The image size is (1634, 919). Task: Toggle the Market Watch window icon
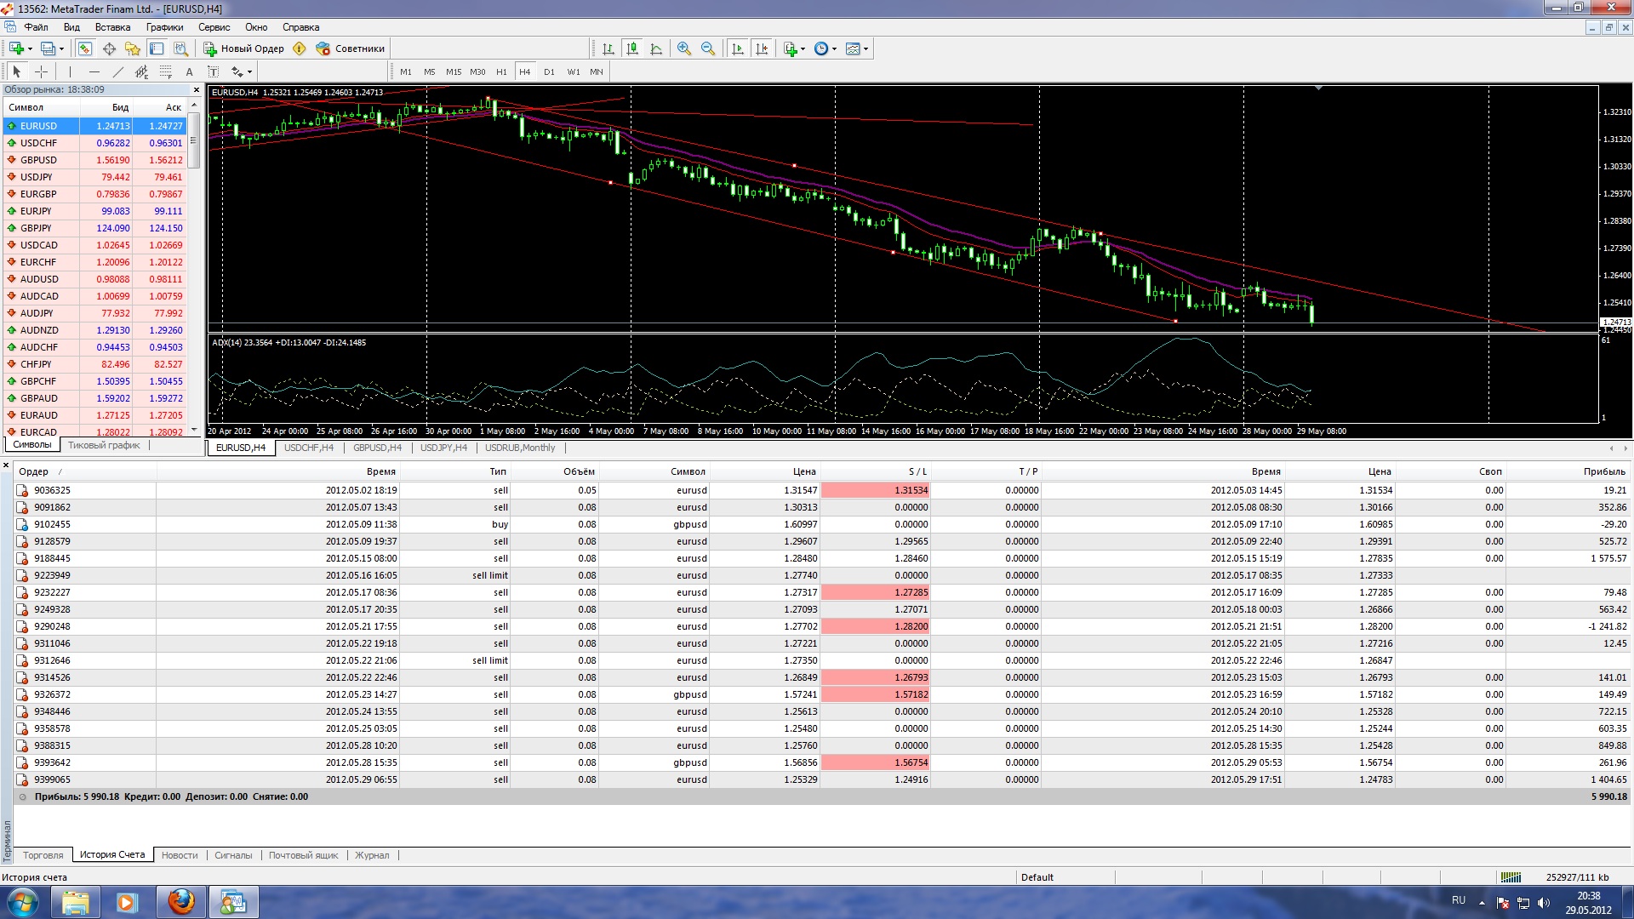[x=85, y=49]
